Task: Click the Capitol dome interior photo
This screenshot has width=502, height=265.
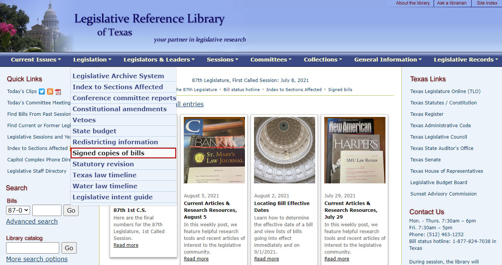Action: pos(284,150)
